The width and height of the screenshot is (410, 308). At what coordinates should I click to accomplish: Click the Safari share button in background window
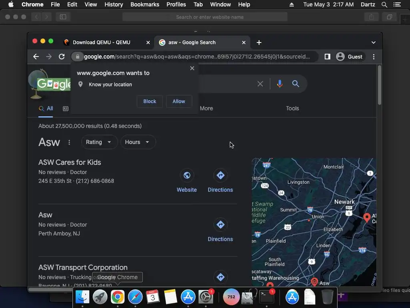click(371, 17)
